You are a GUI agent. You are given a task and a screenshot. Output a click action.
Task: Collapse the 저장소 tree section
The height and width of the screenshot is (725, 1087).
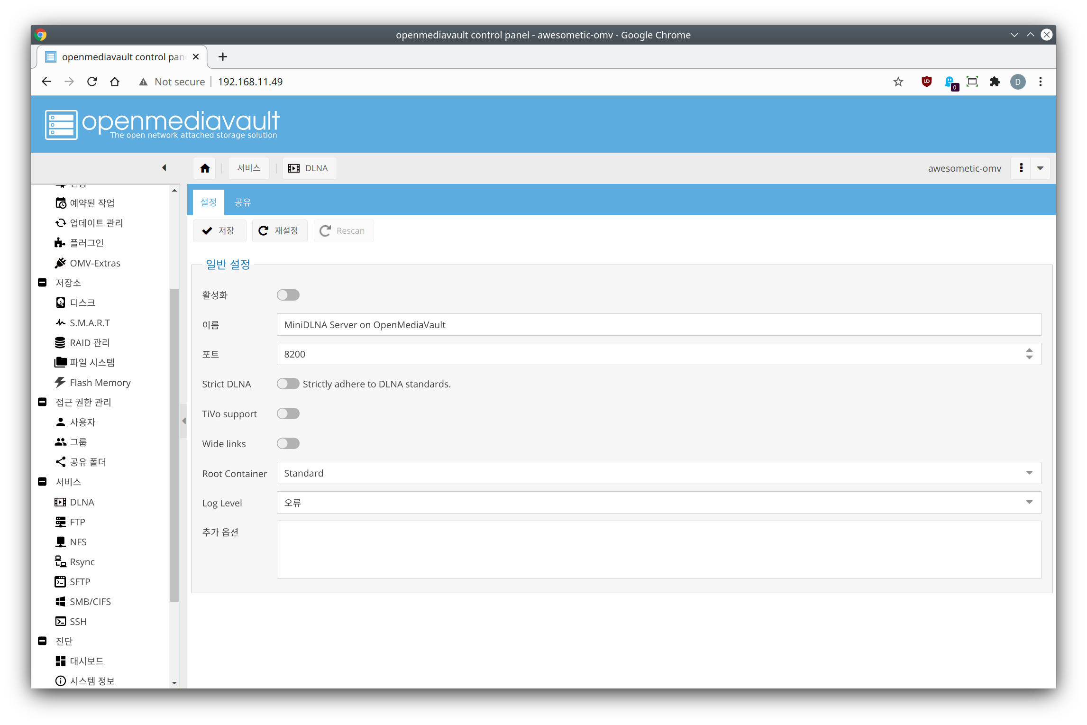pyautogui.click(x=42, y=283)
